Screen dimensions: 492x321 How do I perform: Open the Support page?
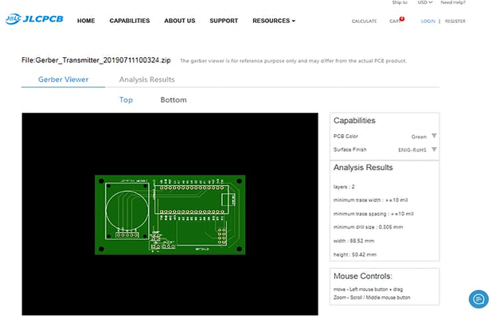(224, 21)
